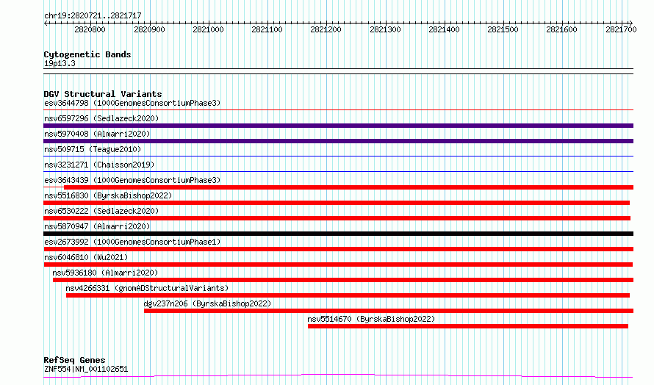Click the thin blue line under nsv509715
Viewport: 654px width, 385px height.
(x=338, y=156)
